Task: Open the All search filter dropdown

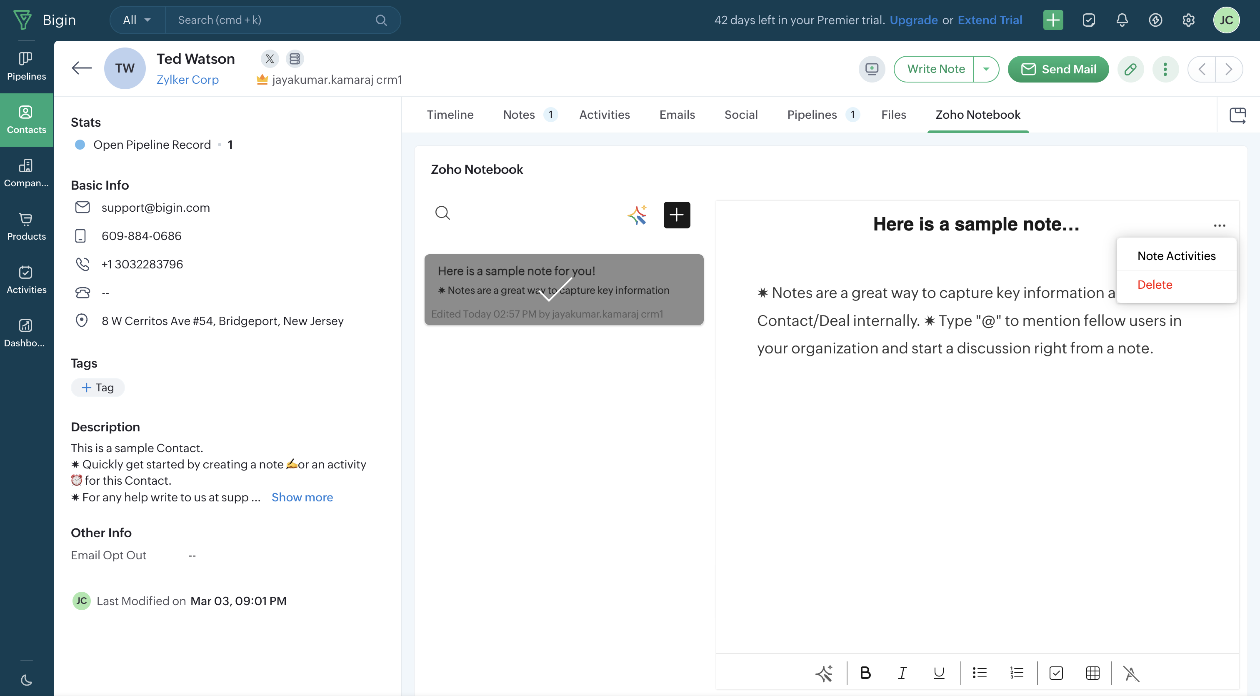Action: coord(137,20)
